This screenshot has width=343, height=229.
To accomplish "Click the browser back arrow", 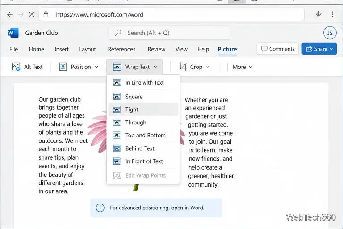I will 10,14.
